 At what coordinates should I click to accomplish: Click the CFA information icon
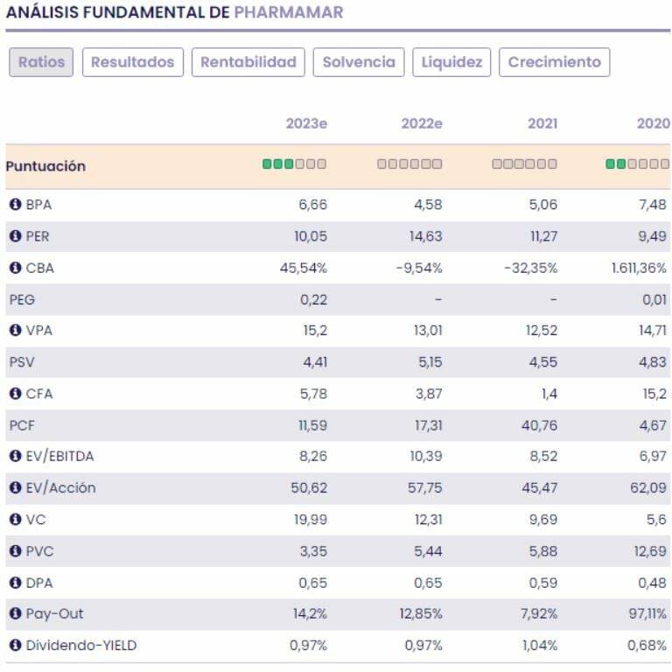click(16, 394)
